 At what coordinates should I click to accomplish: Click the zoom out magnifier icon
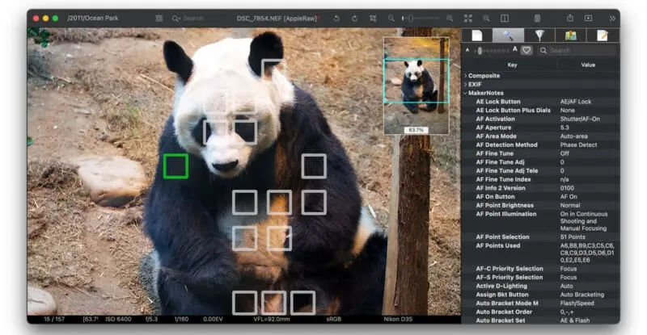click(391, 18)
